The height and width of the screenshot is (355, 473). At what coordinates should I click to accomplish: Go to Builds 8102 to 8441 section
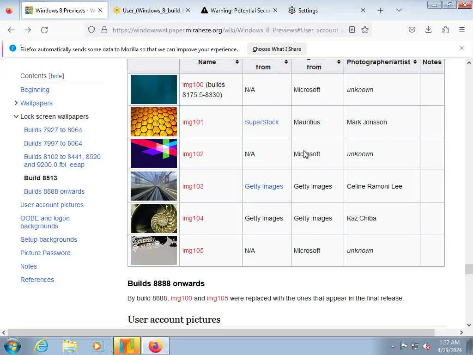[x=62, y=160]
